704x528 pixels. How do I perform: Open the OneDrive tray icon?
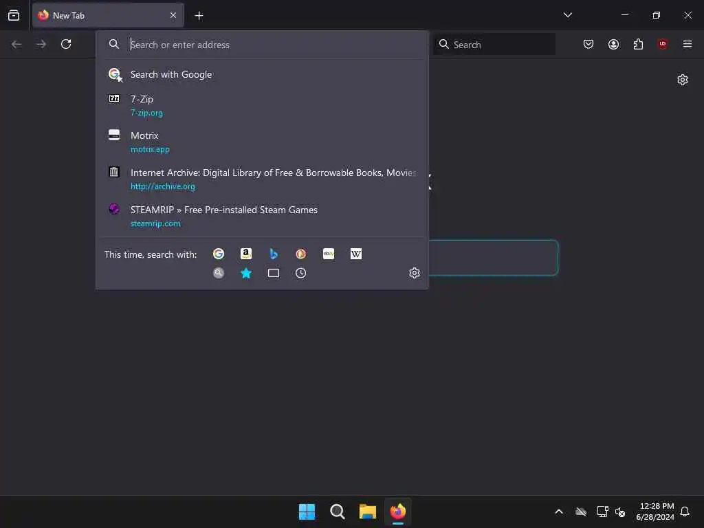581,511
